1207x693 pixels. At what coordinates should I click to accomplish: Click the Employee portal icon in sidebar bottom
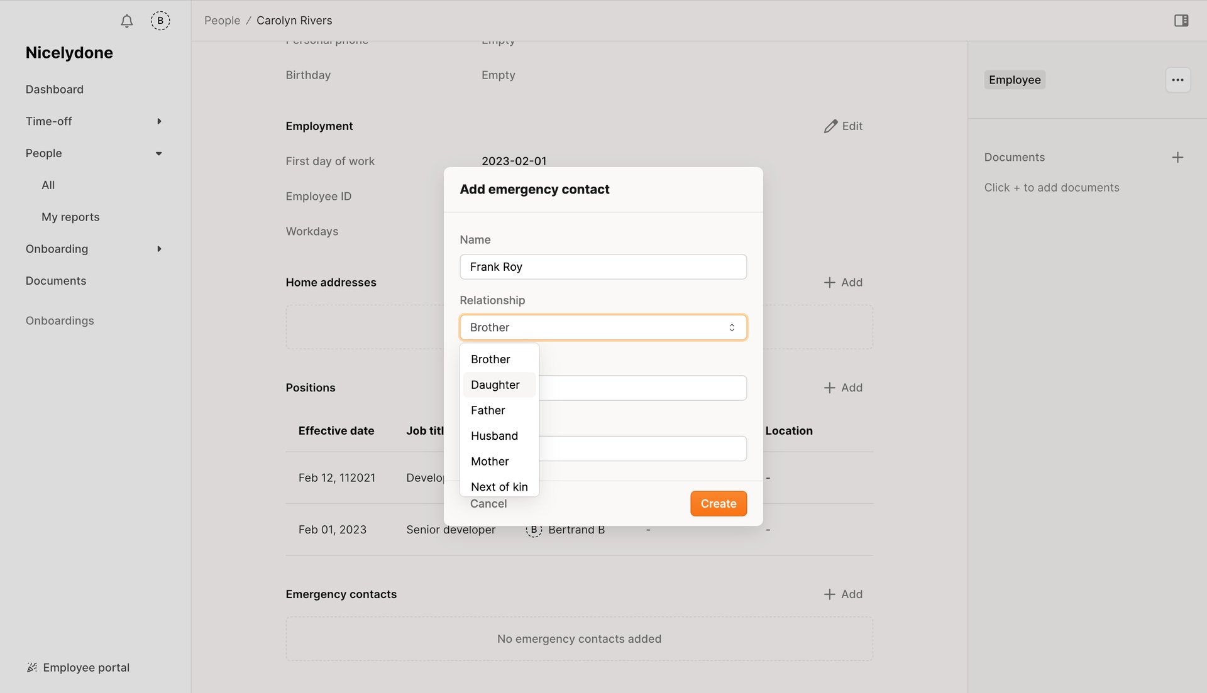click(33, 667)
